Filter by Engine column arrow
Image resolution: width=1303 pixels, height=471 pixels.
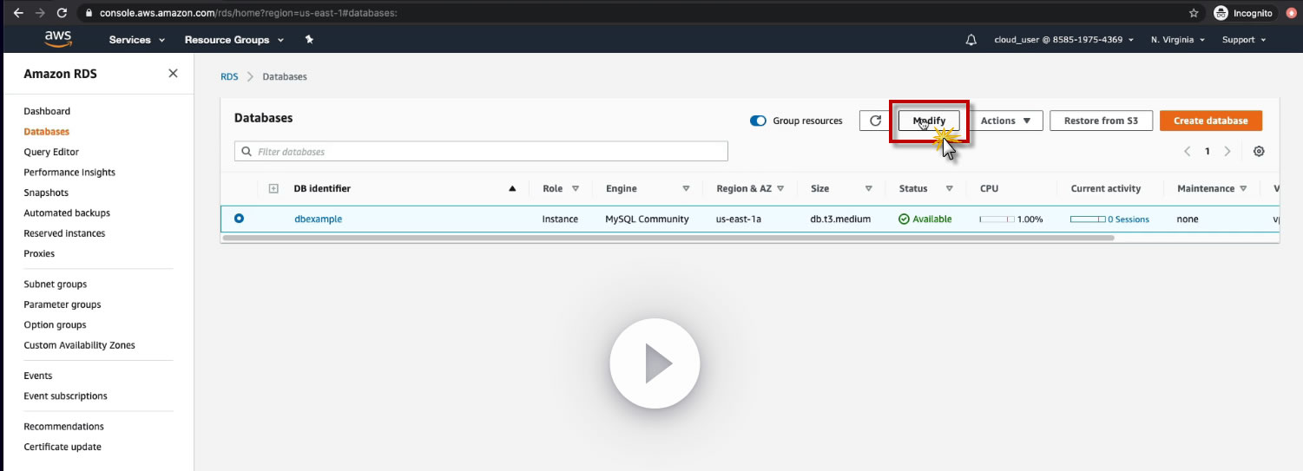686,188
